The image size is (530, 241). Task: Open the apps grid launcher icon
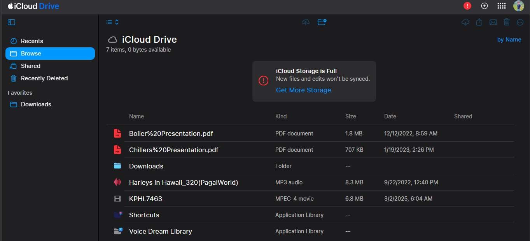502,6
